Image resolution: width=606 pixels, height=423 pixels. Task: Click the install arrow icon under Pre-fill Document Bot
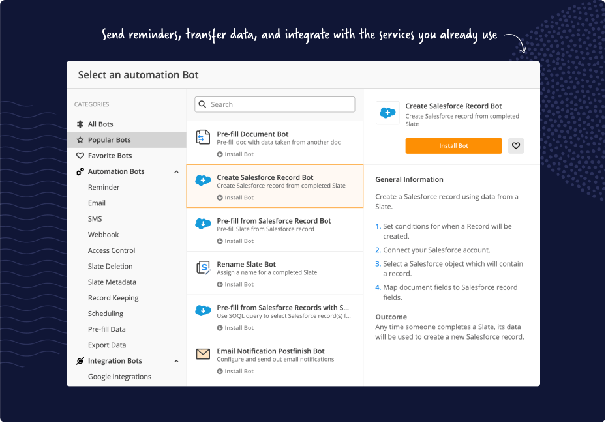click(220, 154)
